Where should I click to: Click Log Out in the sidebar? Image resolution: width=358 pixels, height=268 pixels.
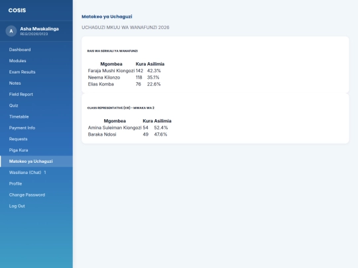(36, 206)
